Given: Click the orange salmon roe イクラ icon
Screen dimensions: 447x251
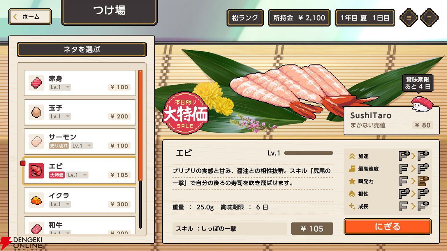Looking at the screenshot, I should point(36,200).
